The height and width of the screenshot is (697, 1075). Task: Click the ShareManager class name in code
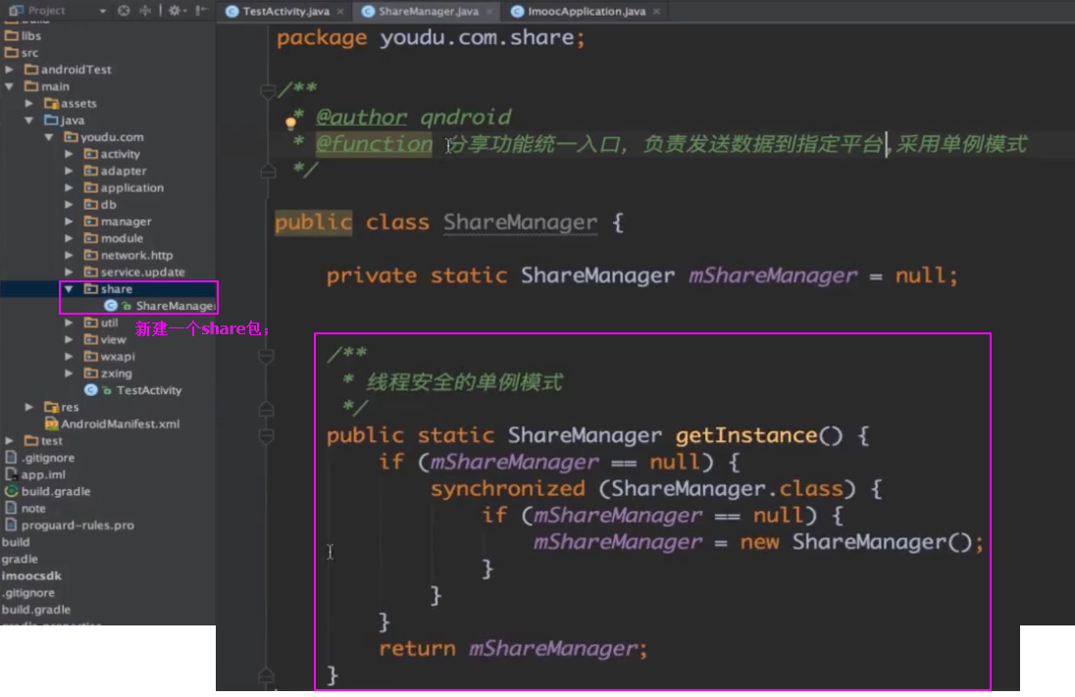click(x=521, y=223)
